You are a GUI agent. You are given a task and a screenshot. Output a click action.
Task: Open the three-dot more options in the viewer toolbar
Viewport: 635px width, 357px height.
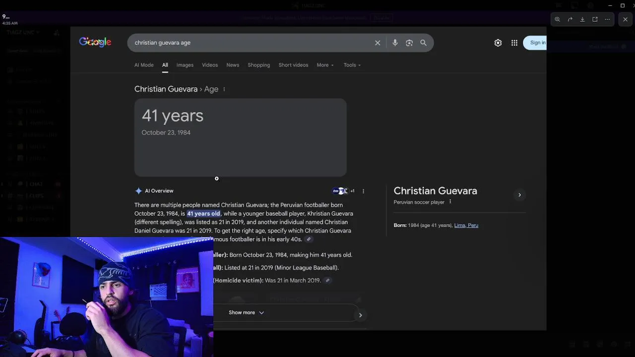(x=607, y=19)
